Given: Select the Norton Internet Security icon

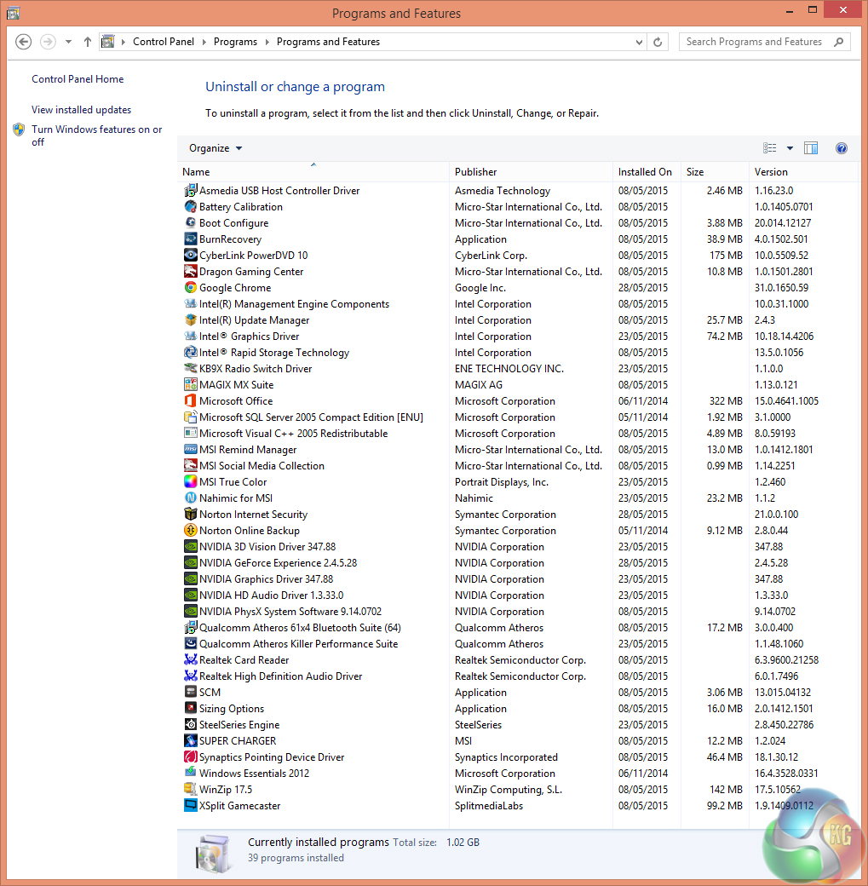Looking at the screenshot, I should click(191, 515).
